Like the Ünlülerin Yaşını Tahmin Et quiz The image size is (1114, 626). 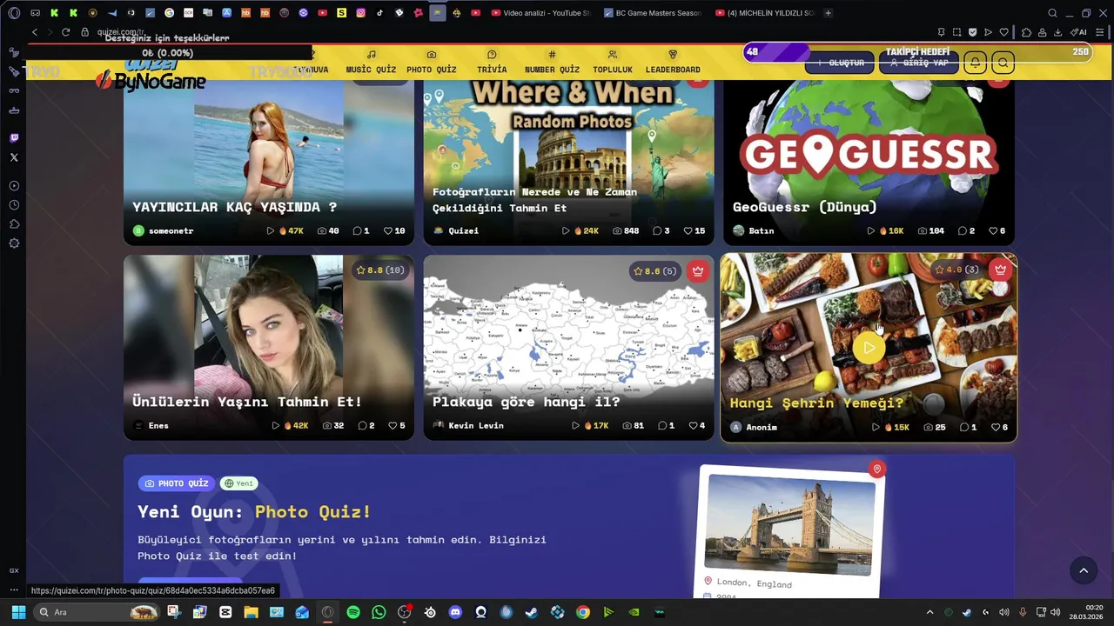tap(397, 425)
